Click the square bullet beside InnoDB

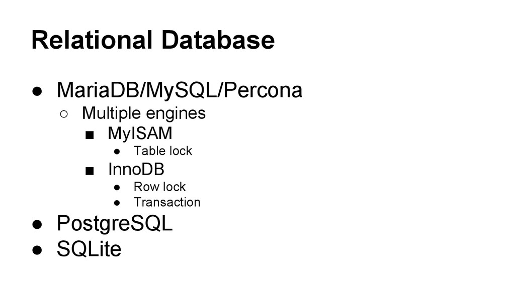point(90,171)
